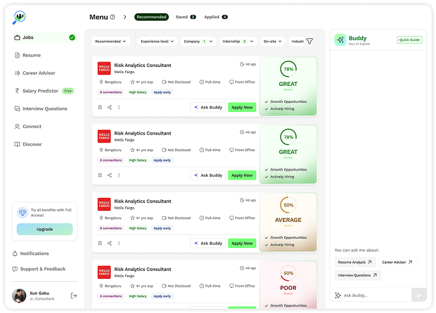Bookmark the AVERAGE match job card
436x313 pixels.
(x=100, y=243)
